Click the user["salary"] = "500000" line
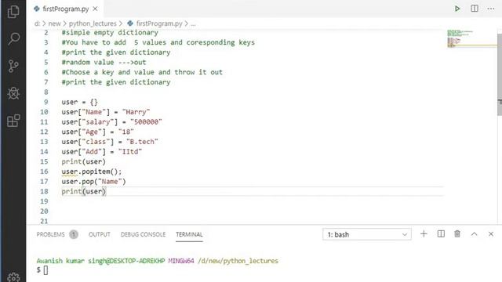502x282 pixels. [x=111, y=122]
